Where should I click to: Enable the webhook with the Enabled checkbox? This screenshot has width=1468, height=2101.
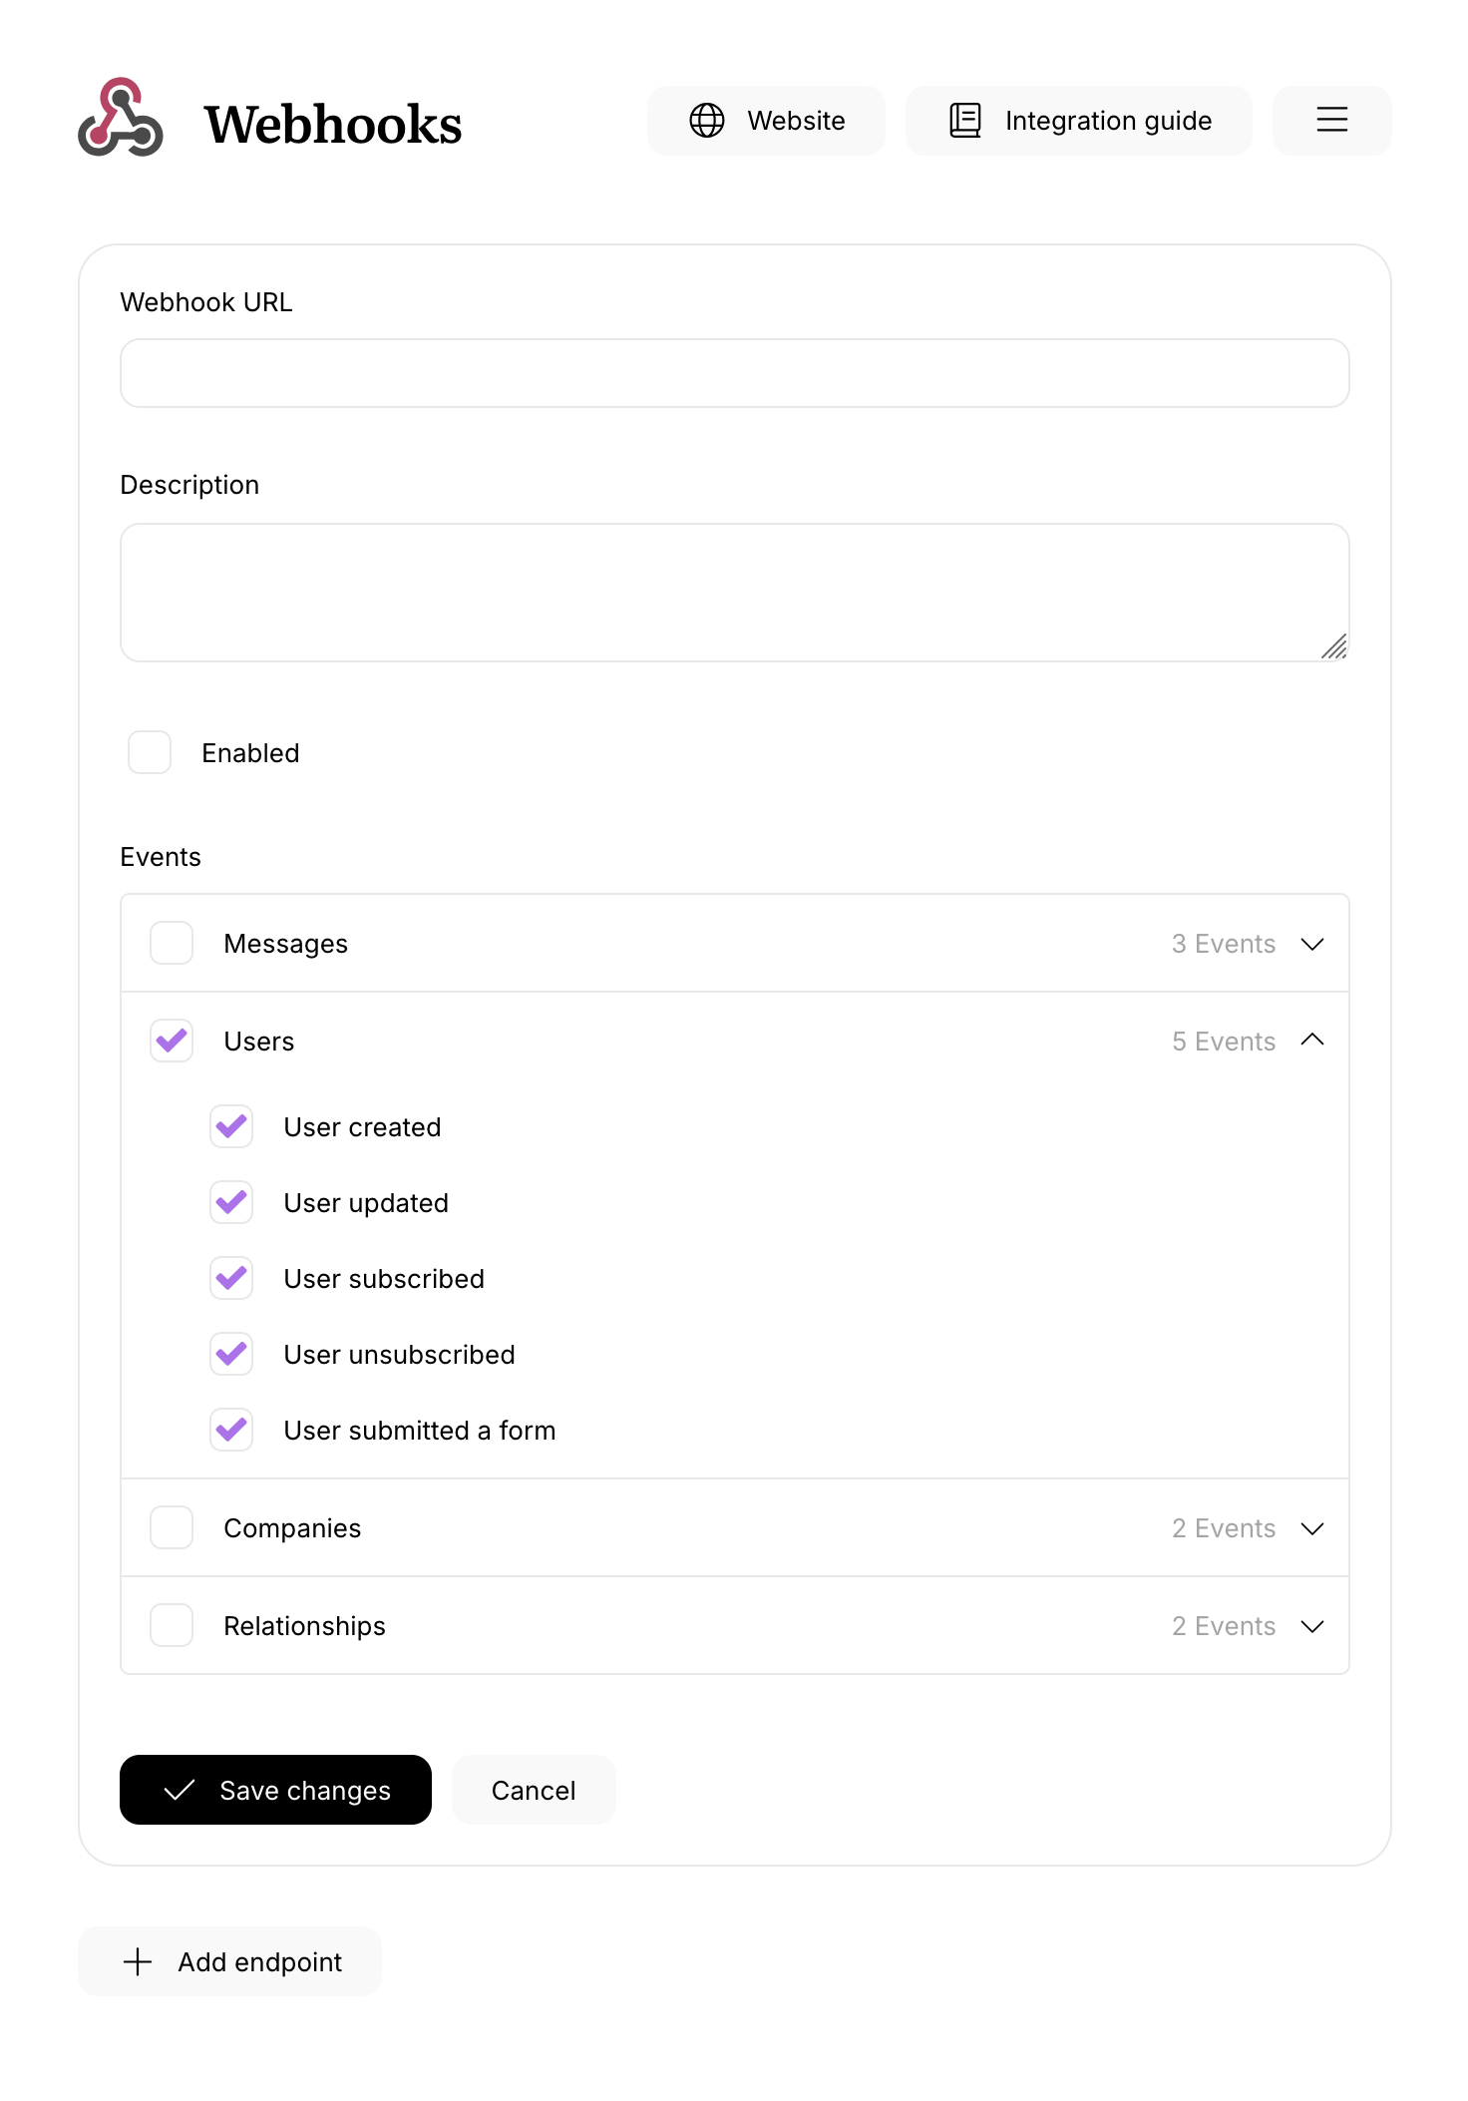click(149, 753)
